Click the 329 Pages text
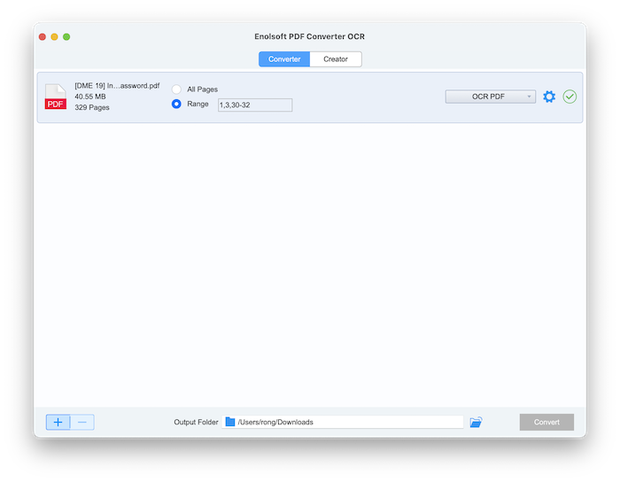This screenshot has width=620, height=482. [92, 107]
